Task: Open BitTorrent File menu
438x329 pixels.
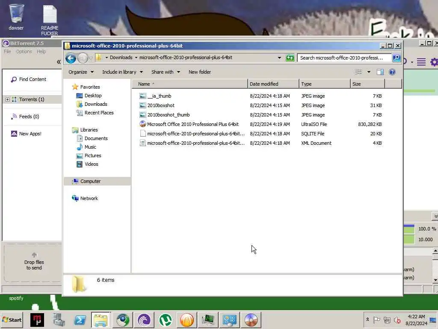Action: point(7,51)
